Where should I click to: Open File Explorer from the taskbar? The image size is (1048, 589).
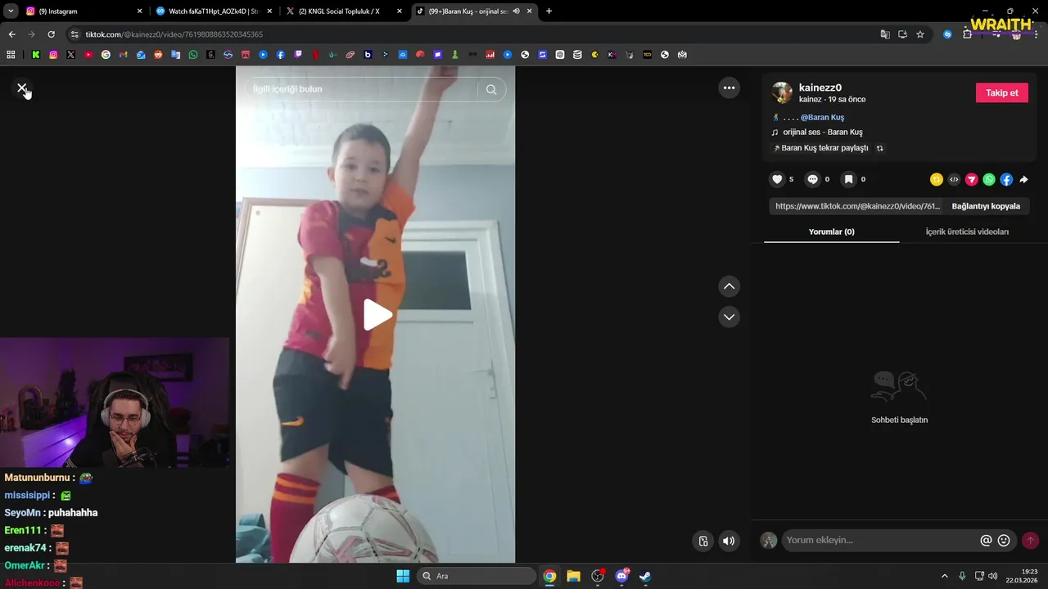pyautogui.click(x=573, y=576)
